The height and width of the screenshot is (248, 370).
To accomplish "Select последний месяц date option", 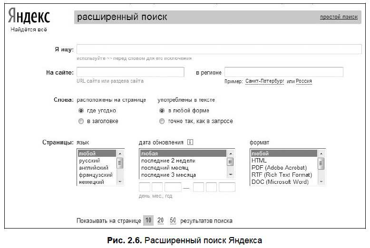I will point(183,168).
